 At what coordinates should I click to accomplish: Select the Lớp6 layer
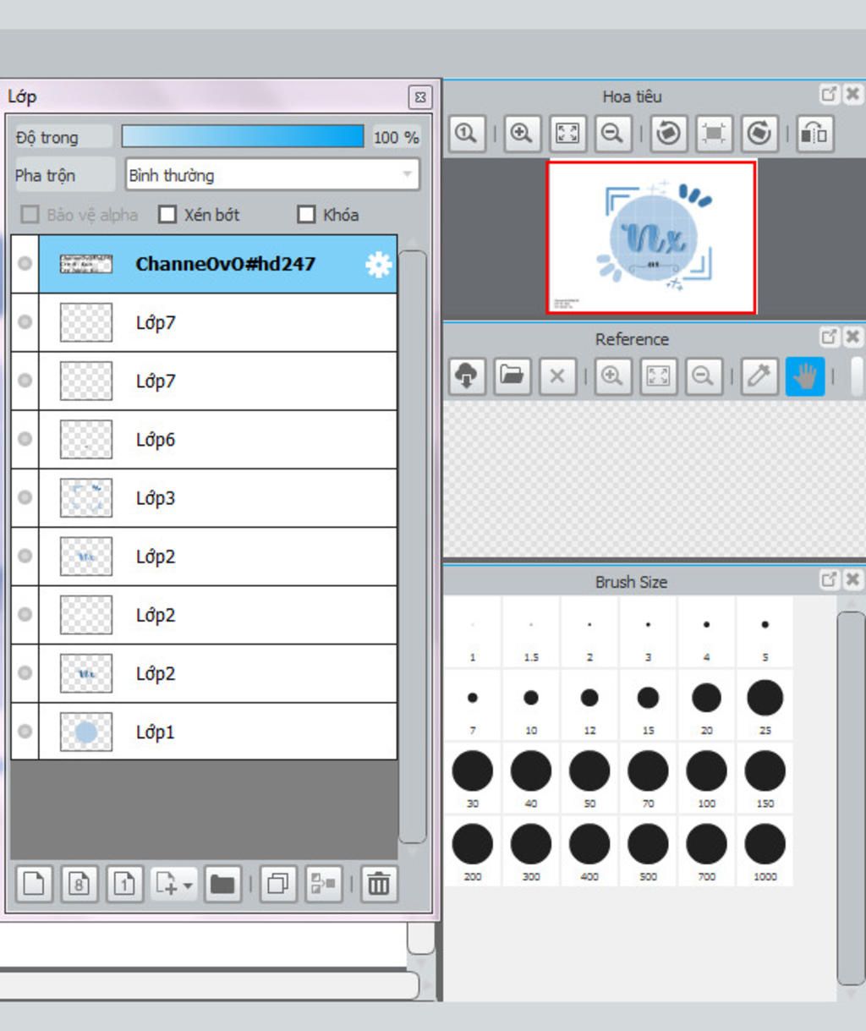point(217,439)
